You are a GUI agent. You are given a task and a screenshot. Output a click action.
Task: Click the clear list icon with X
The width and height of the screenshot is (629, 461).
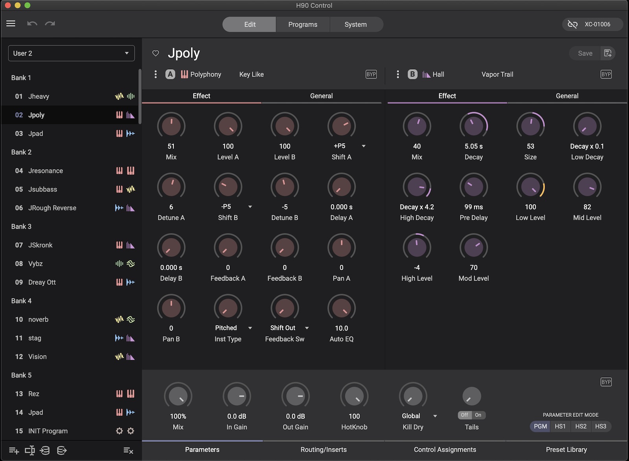[128, 450]
